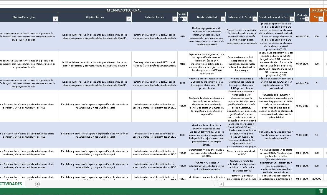Show filter options for Formula Indicador column

click(x=292, y=19)
